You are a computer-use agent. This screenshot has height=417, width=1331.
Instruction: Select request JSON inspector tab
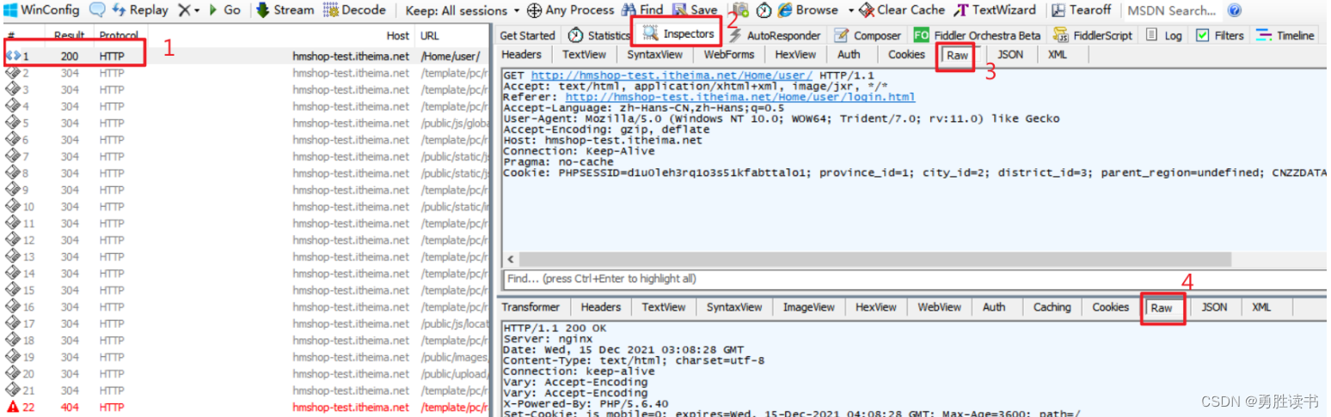[x=1009, y=54]
